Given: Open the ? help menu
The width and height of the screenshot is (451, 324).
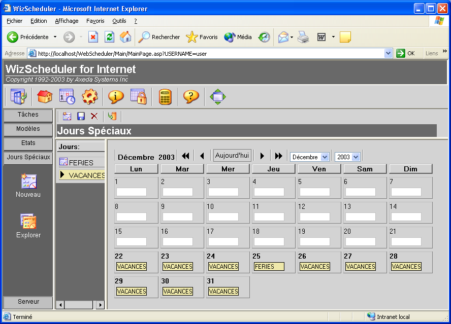Looking at the screenshot, I should tap(136, 21).
